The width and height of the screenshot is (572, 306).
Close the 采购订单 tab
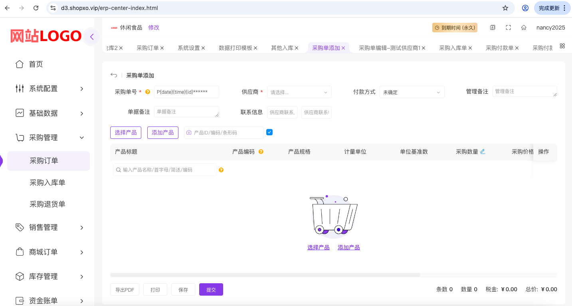[162, 48]
